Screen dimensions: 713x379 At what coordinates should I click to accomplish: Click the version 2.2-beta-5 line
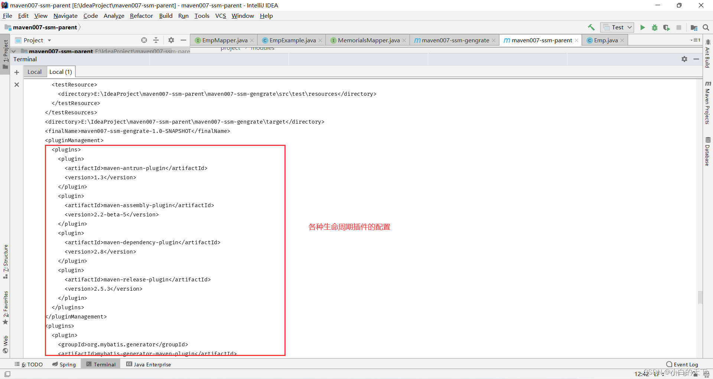click(111, 215)
